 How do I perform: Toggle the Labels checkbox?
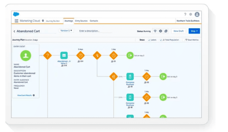pyautogui.click(x=149, y=40)
